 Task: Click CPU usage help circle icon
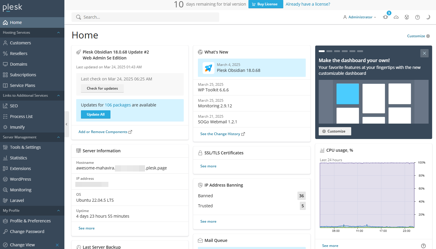[x=423, y=246]
